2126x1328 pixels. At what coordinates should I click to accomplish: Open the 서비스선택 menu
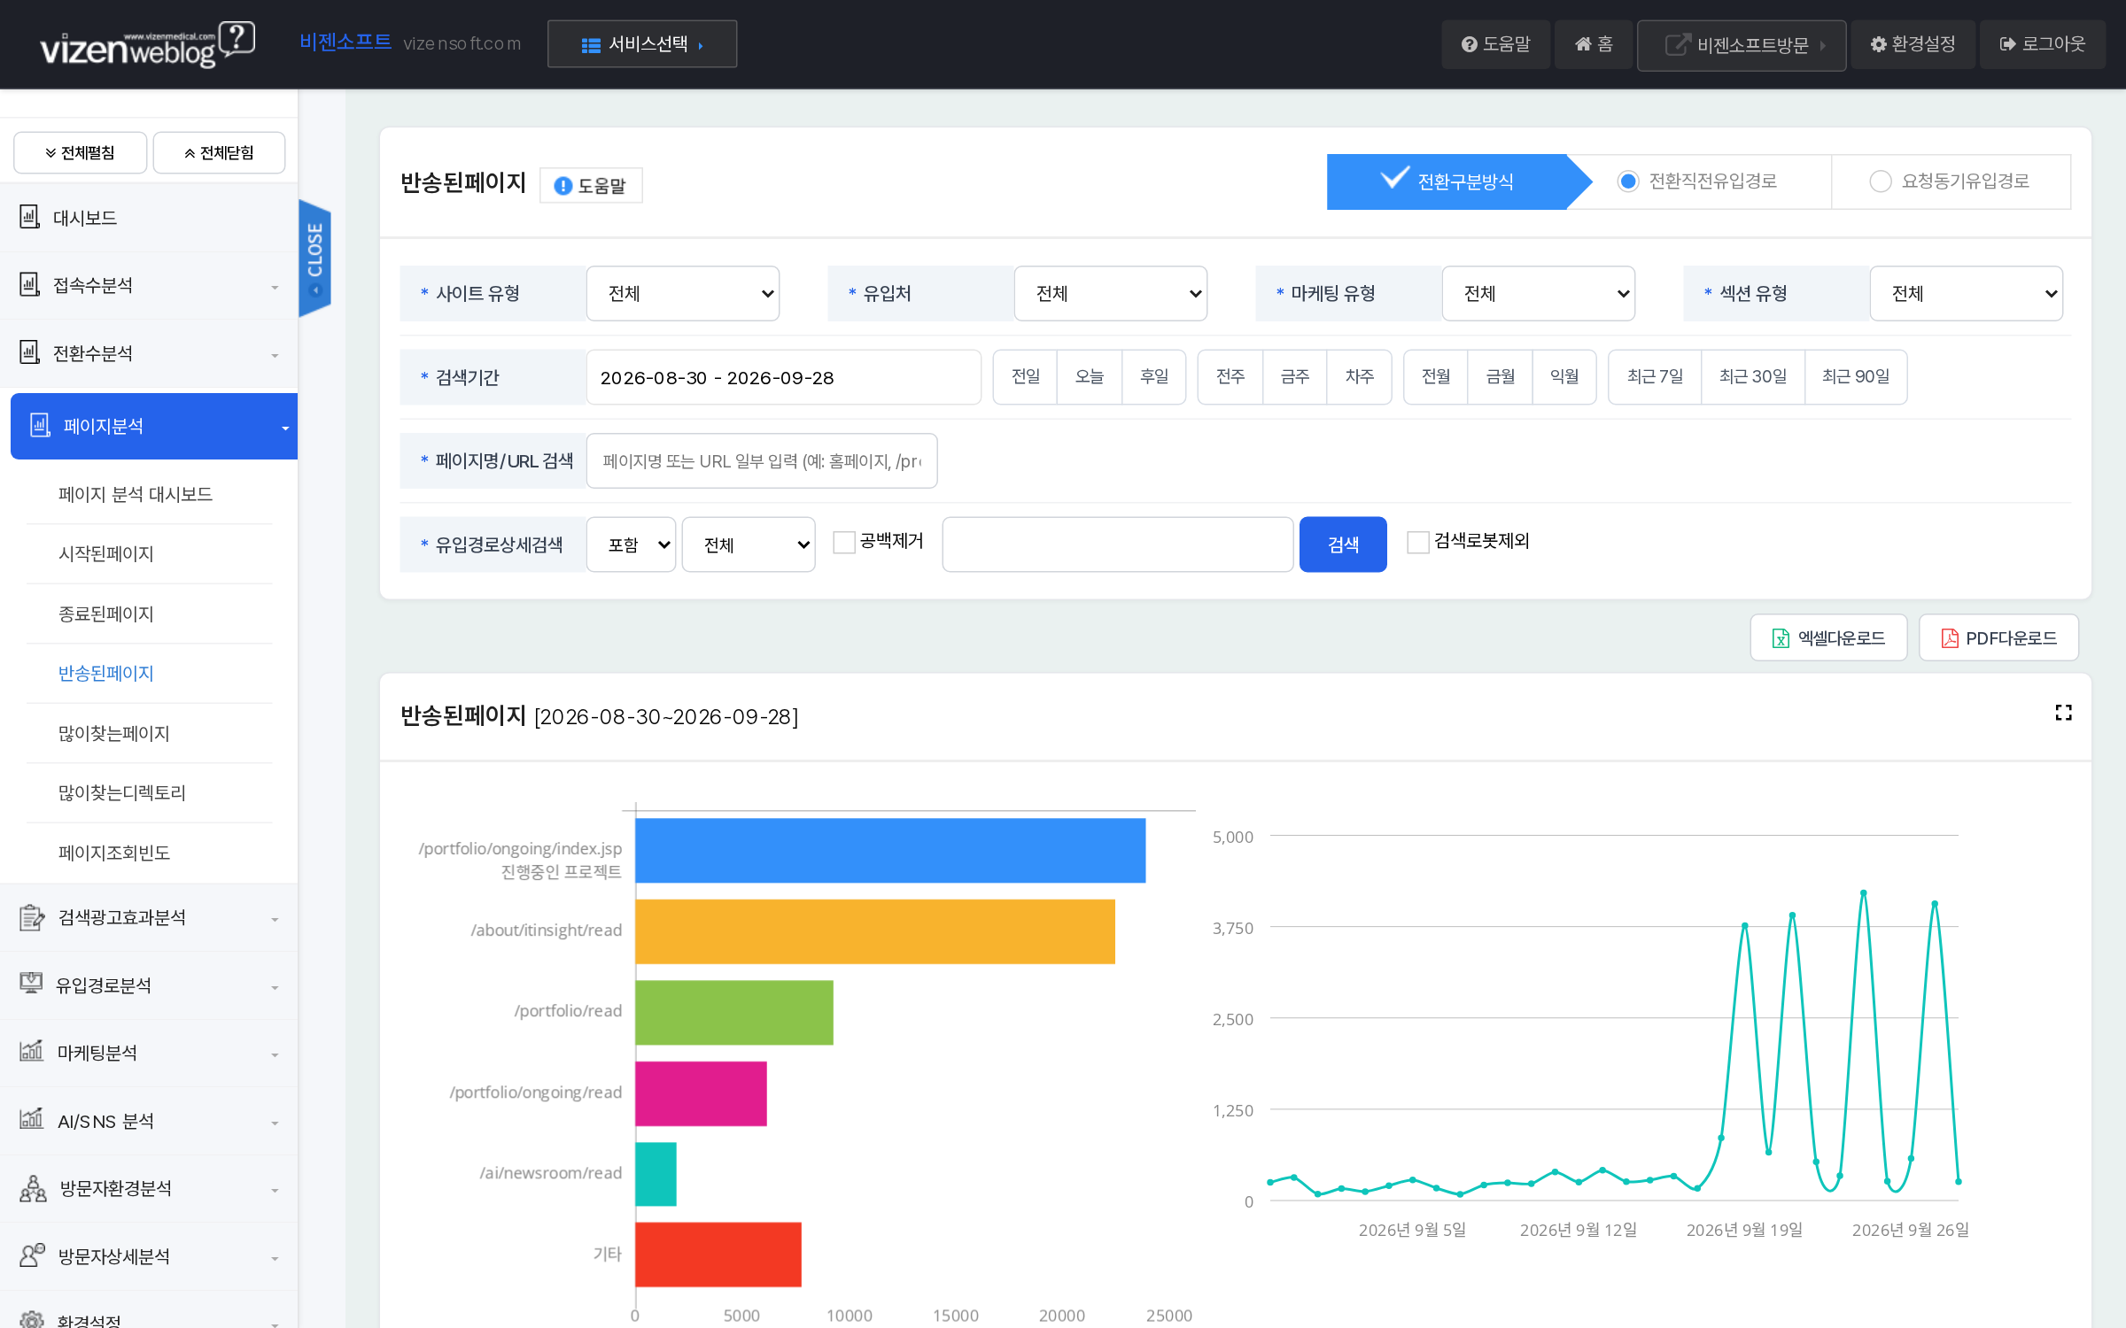pyautogui.click(x=642, y=44)
